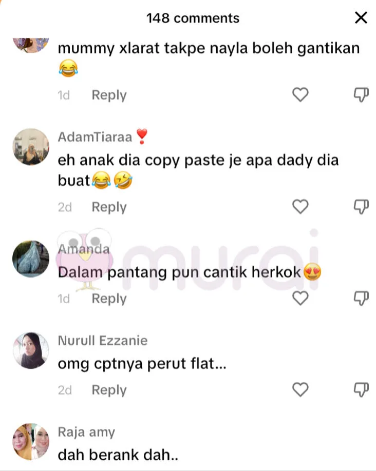Open Amanda's profile avatar
Screen dimensions: 376x471
point(31,259)
